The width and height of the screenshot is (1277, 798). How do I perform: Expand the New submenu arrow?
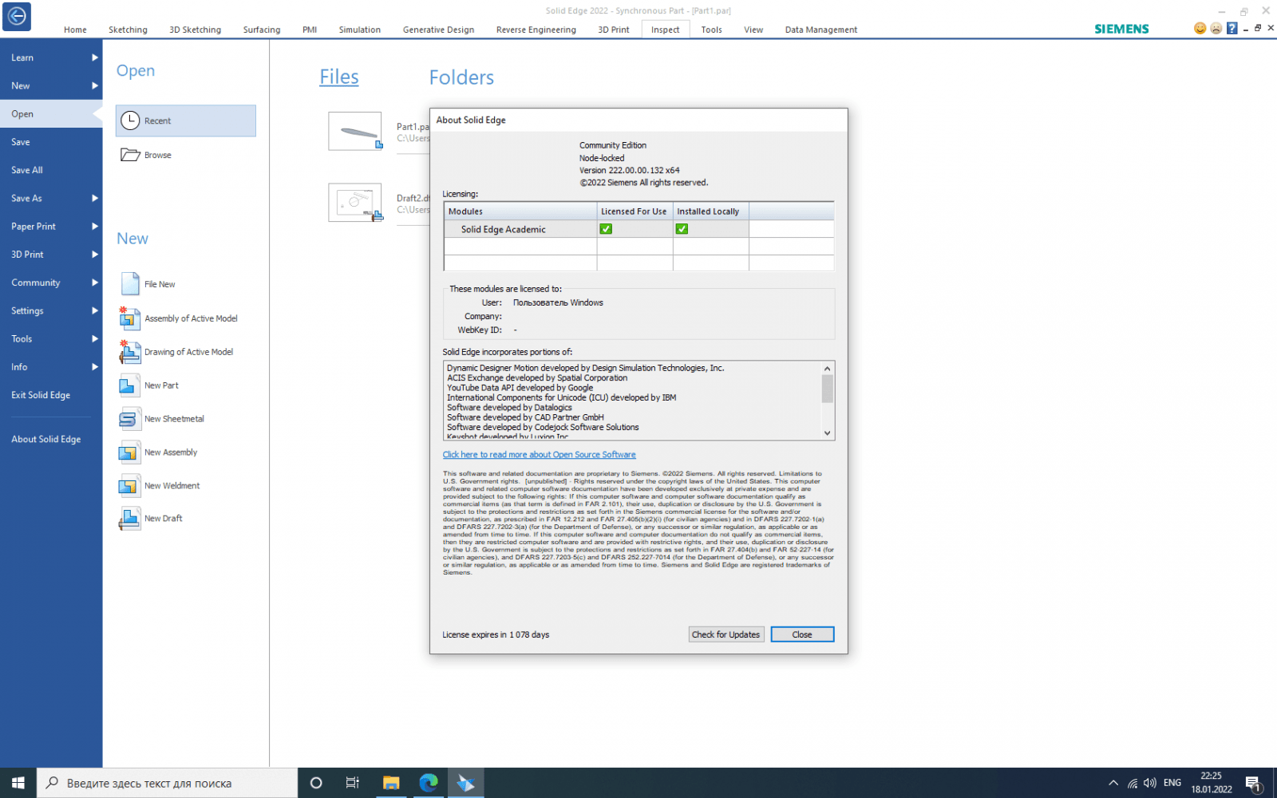[x=95, y=85]
